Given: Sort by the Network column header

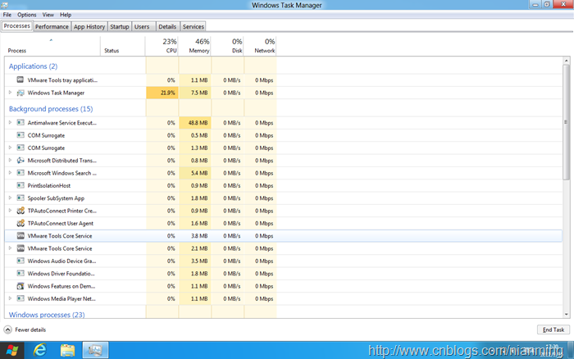Looking at the screenshot, I should [260, 46].
